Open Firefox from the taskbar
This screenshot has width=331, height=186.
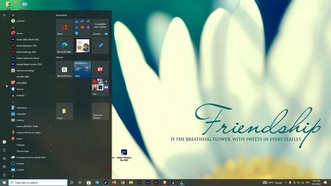point(114,182)
